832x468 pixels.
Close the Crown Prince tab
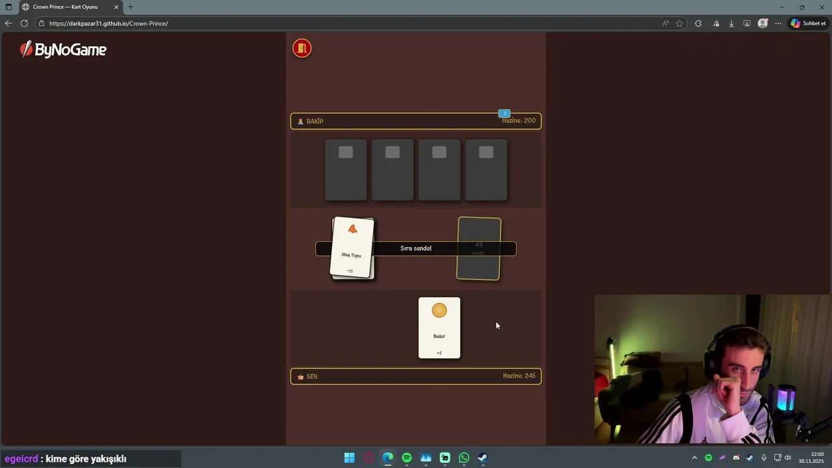click(116, 6)
